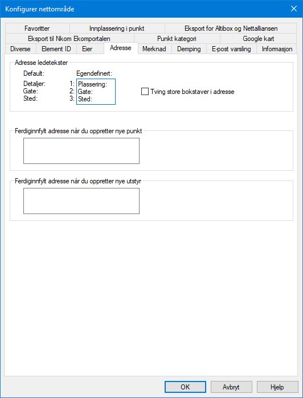Switch to the Punkt kategori tab
Viewport: 303px width, 398px height.
point(177,39)
